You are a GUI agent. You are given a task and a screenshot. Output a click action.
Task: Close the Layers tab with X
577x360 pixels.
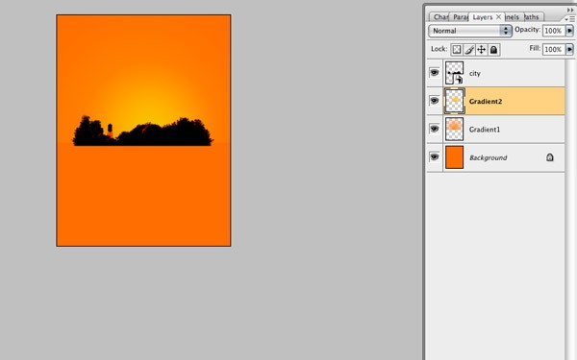498,17
